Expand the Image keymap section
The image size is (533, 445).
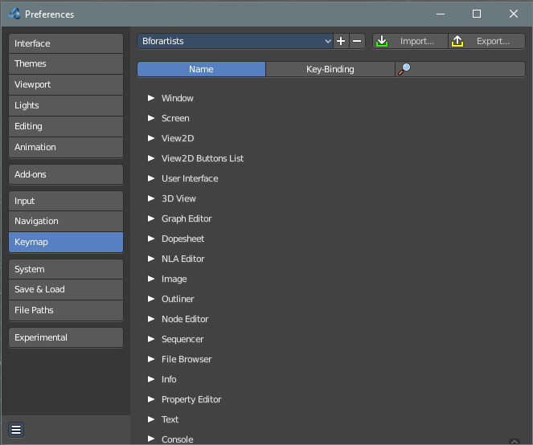coord(151,279)
